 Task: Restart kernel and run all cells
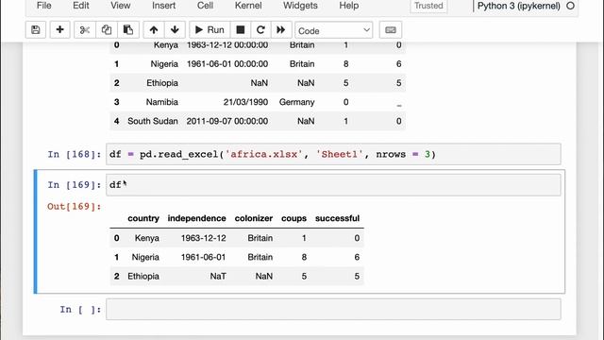281,29
